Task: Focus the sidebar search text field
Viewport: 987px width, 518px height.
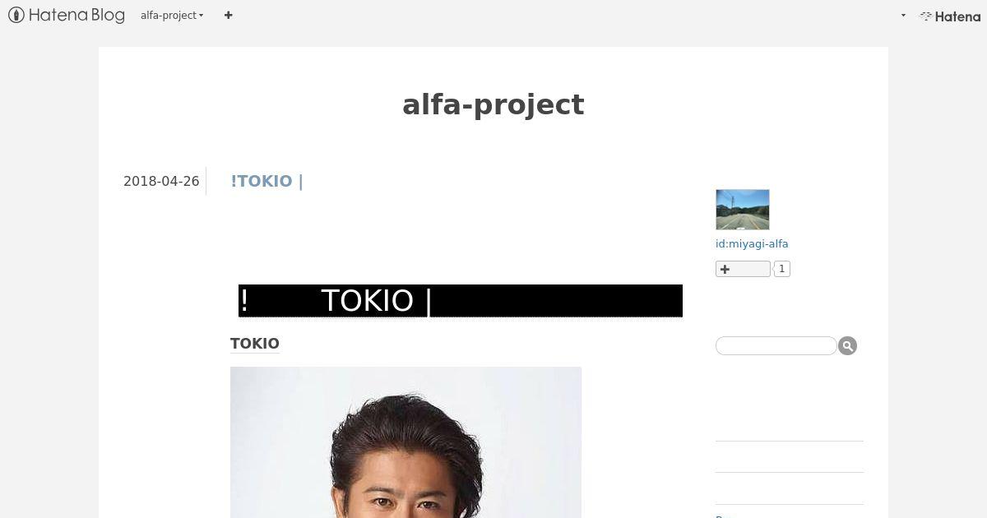Action: click(776, 345)
